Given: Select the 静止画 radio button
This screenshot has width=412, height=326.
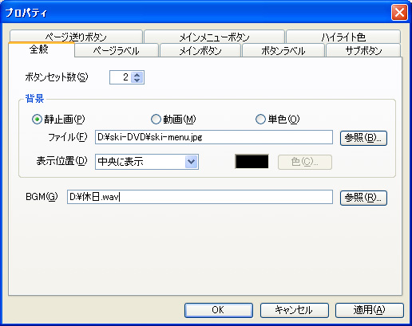Looking at the screenshot, I should click(x=37, y=120).
